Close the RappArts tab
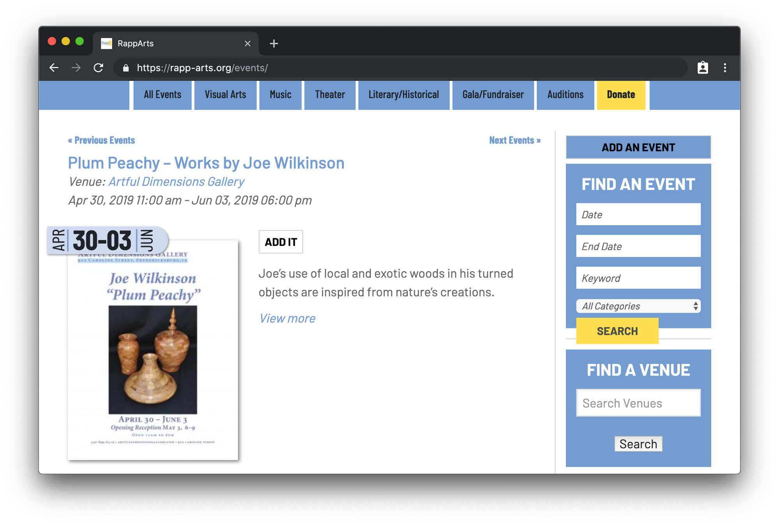Image resolution: width=779 pixels, height=525 pixels. (247, 44)
